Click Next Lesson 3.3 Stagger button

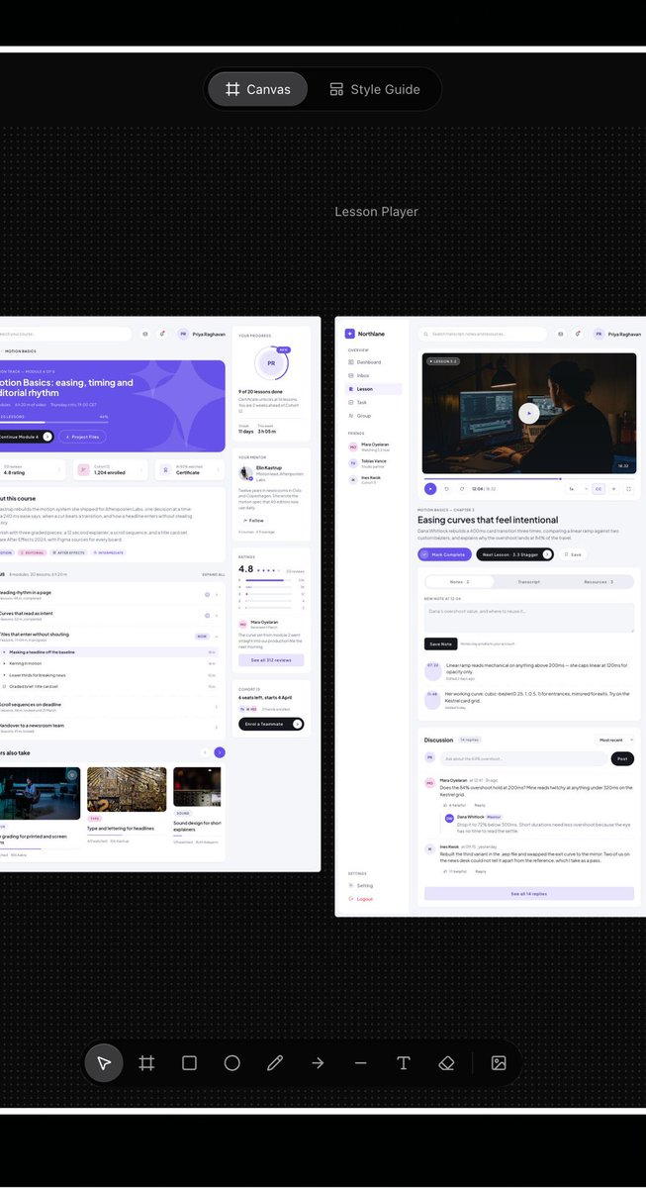click(x=514, y=554)
